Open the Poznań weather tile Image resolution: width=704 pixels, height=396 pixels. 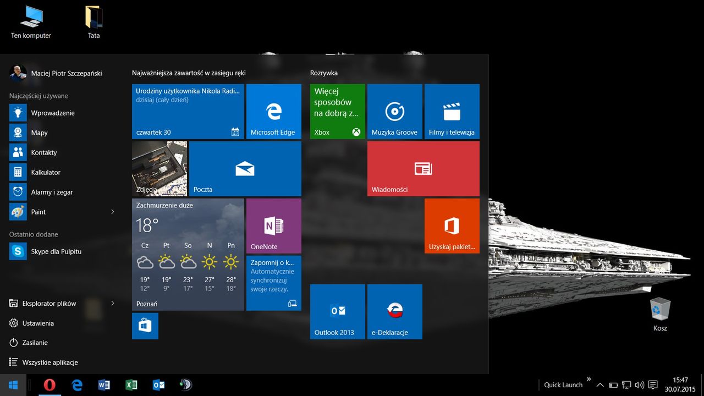tap(188, 255)
